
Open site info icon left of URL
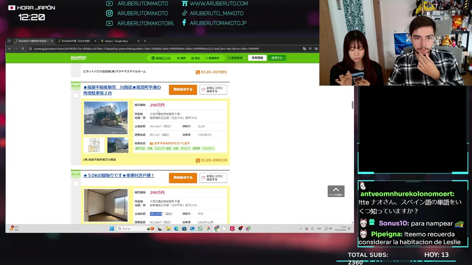31,49
